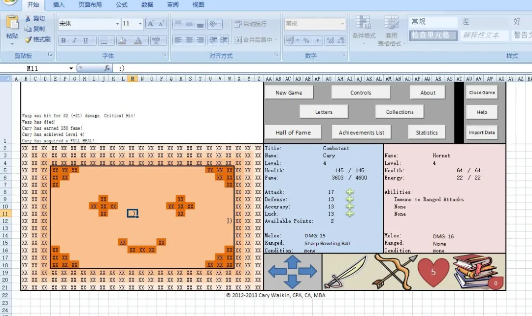Open the Paste options arrow below 粘贴

12,44
